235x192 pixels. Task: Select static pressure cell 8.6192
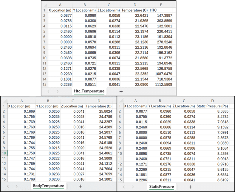pos(212,180)
